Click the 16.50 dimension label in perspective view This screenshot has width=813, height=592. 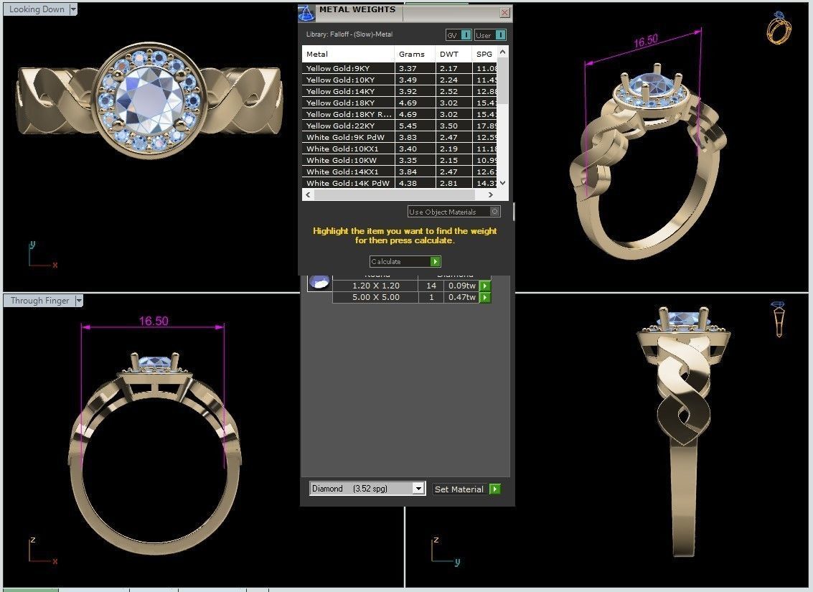pyautogui.click(x=646, y=40)
